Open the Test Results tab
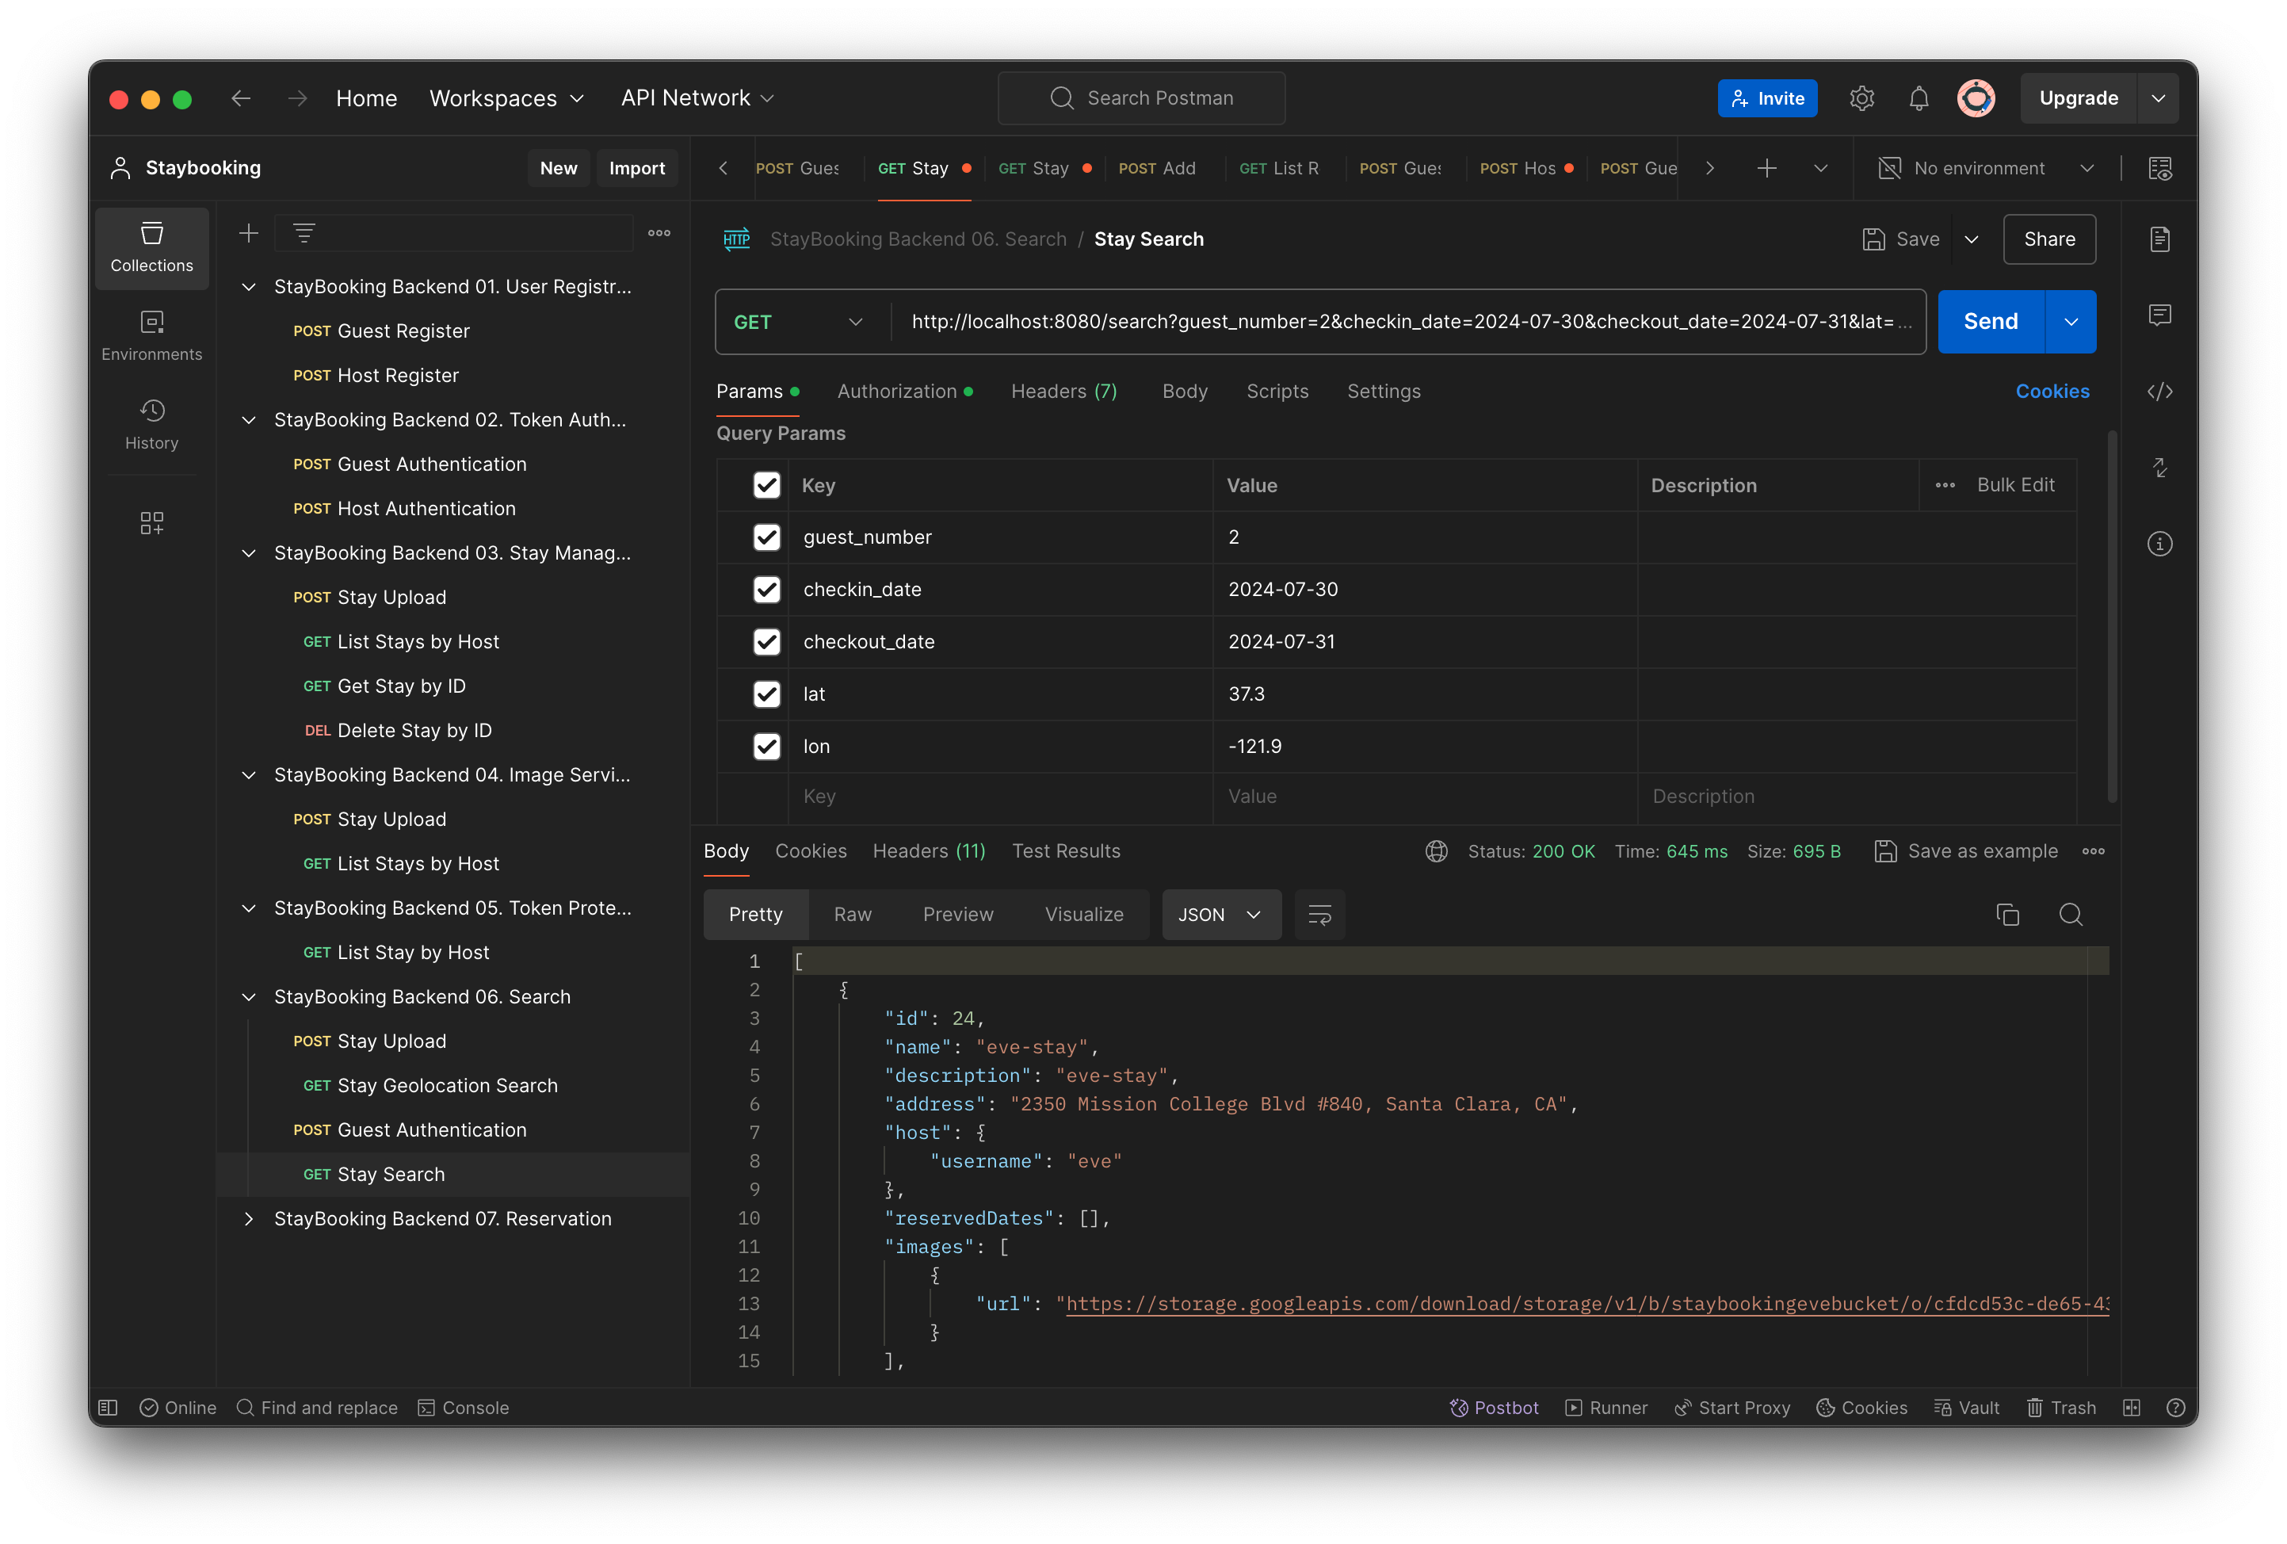The width and height of the screenshot is (2287, 1544). coord(1066,851)
